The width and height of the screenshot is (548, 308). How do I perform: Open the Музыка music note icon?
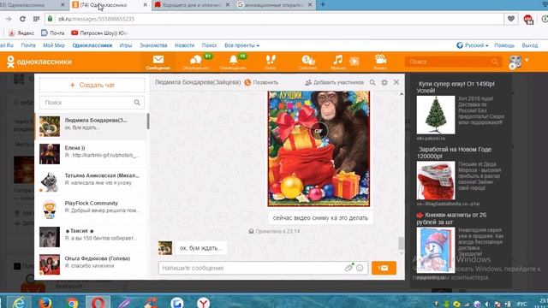tap(338, 62)
